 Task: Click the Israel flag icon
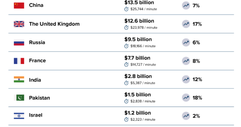click(19, 116)
